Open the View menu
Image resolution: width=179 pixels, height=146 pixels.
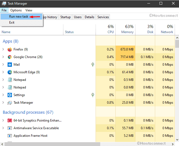coord(29,10)
